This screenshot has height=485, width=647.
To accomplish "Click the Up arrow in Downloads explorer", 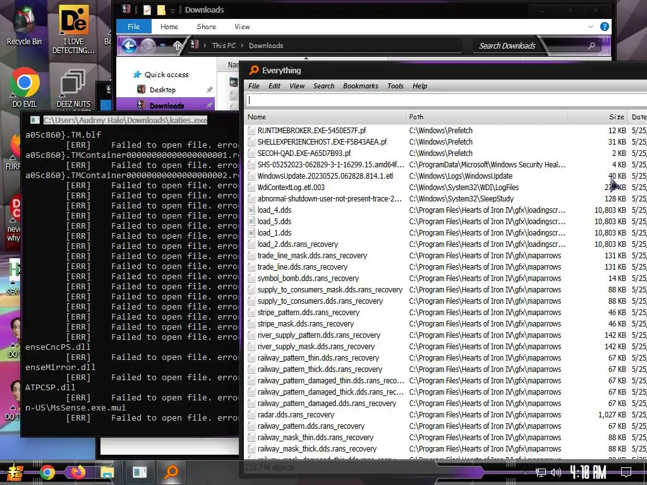I will coord(177,45).
